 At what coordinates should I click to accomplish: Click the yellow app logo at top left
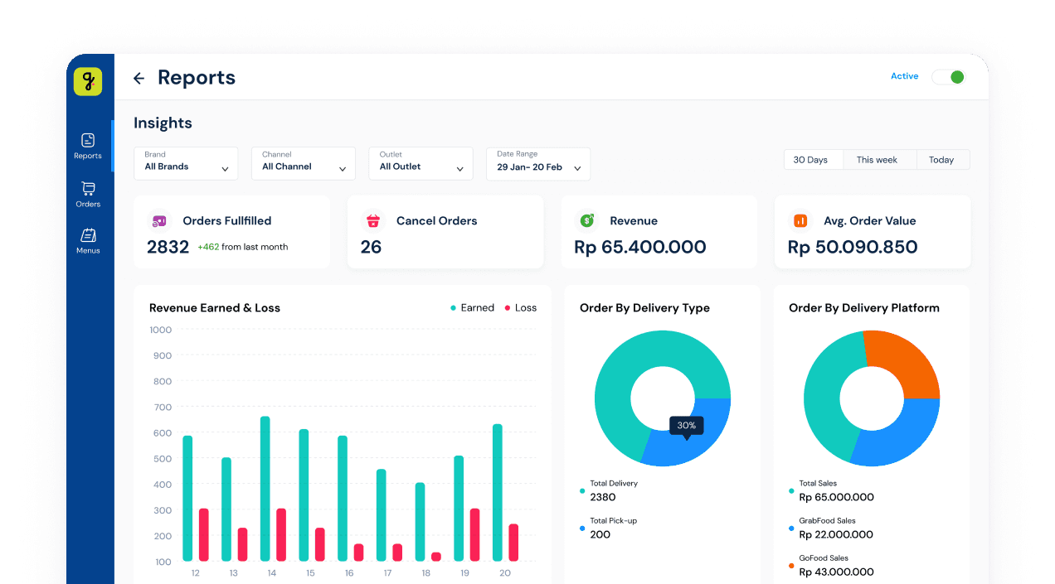(x=88, y=82)
